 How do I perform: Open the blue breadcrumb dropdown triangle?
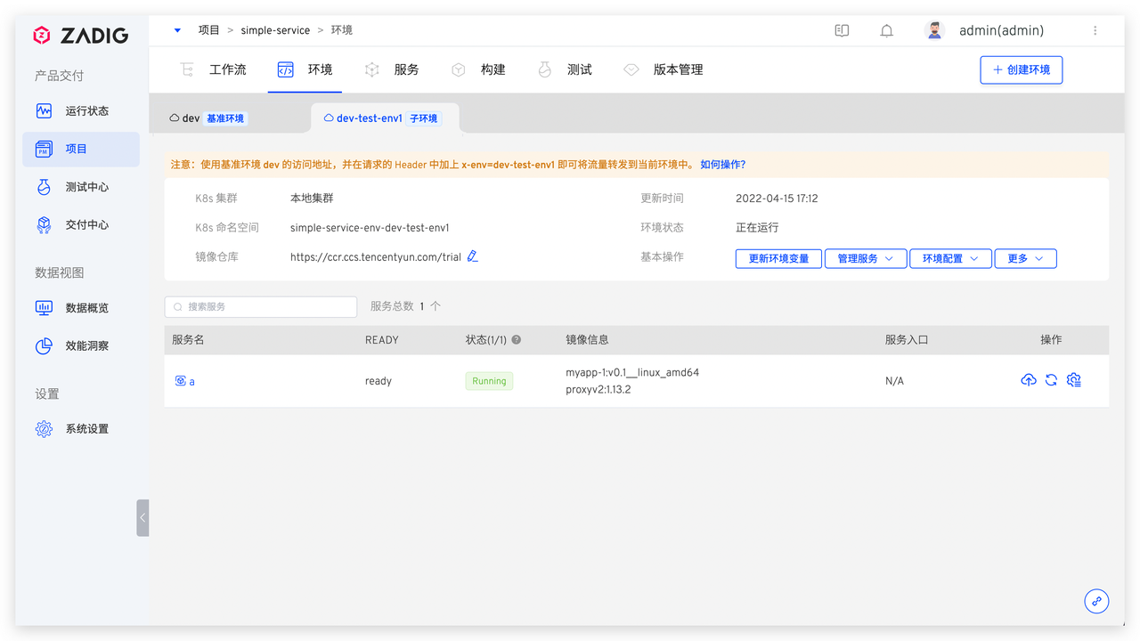177,30
